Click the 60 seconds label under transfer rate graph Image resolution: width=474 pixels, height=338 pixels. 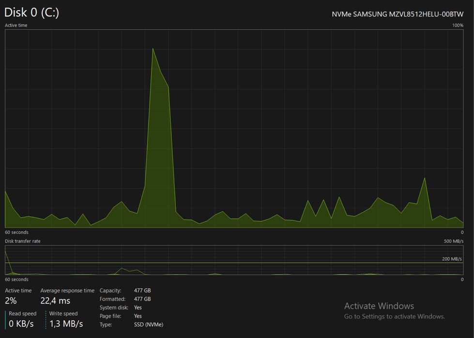point(16,279)
